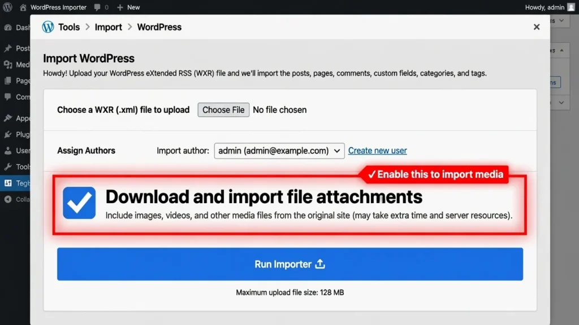Open the WordPress Importer site home icon

[x=23, y=7]
